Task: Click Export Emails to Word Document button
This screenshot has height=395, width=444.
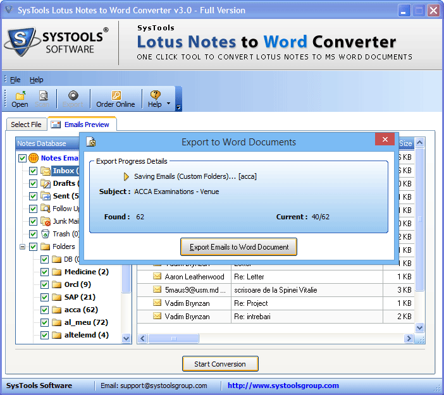Action: (238, 247)
